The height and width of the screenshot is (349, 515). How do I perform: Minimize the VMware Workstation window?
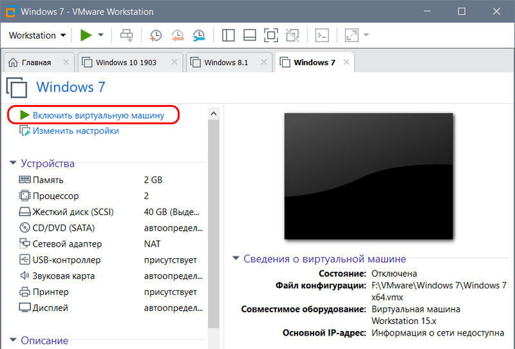click(x=427, y=12)
